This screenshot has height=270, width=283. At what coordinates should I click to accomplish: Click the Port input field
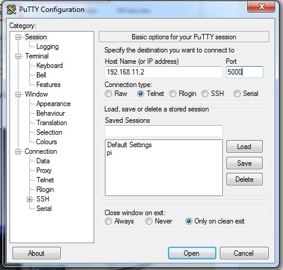point(244,72)
